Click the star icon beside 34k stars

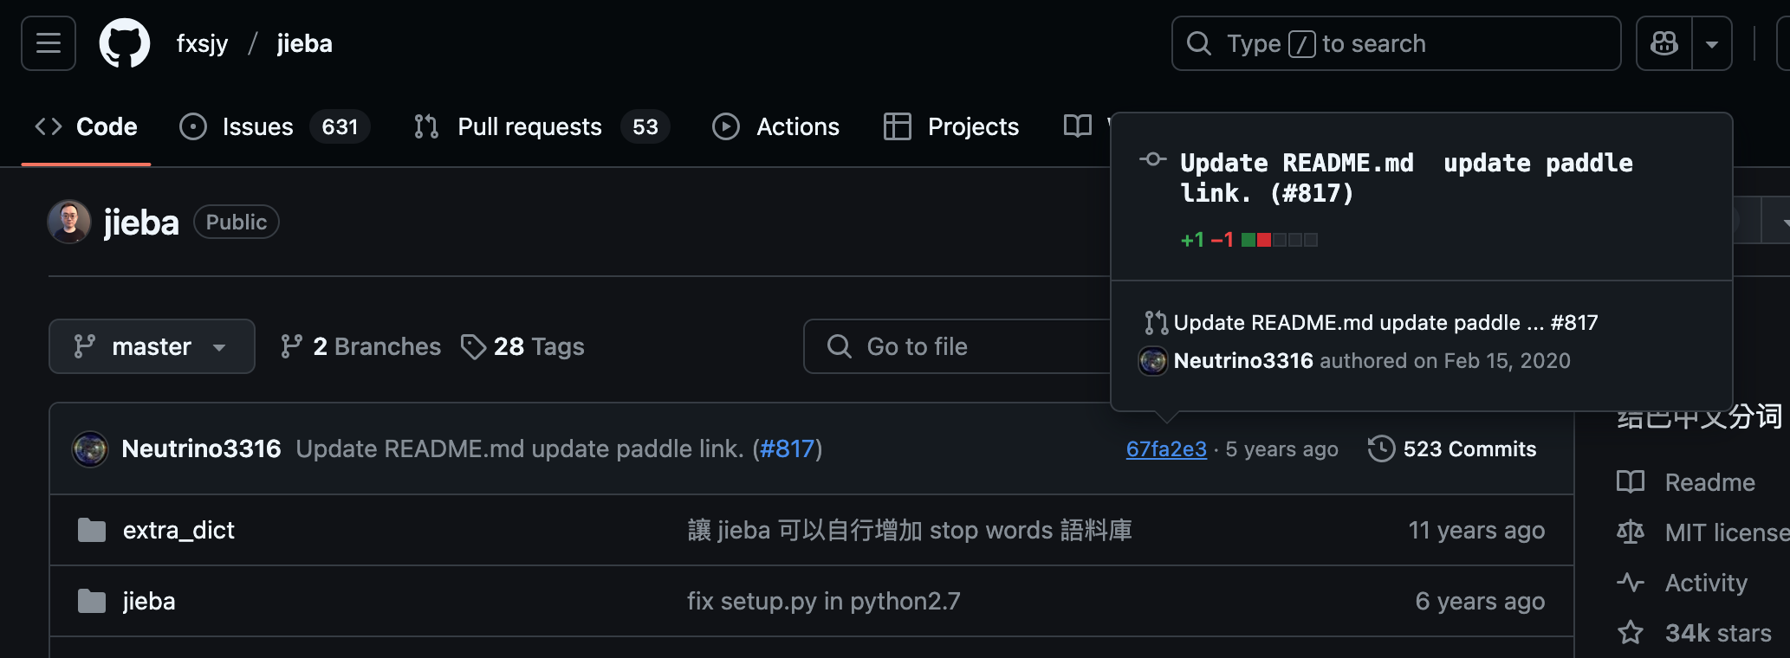pyautogui.click(x=1630, y=633)
